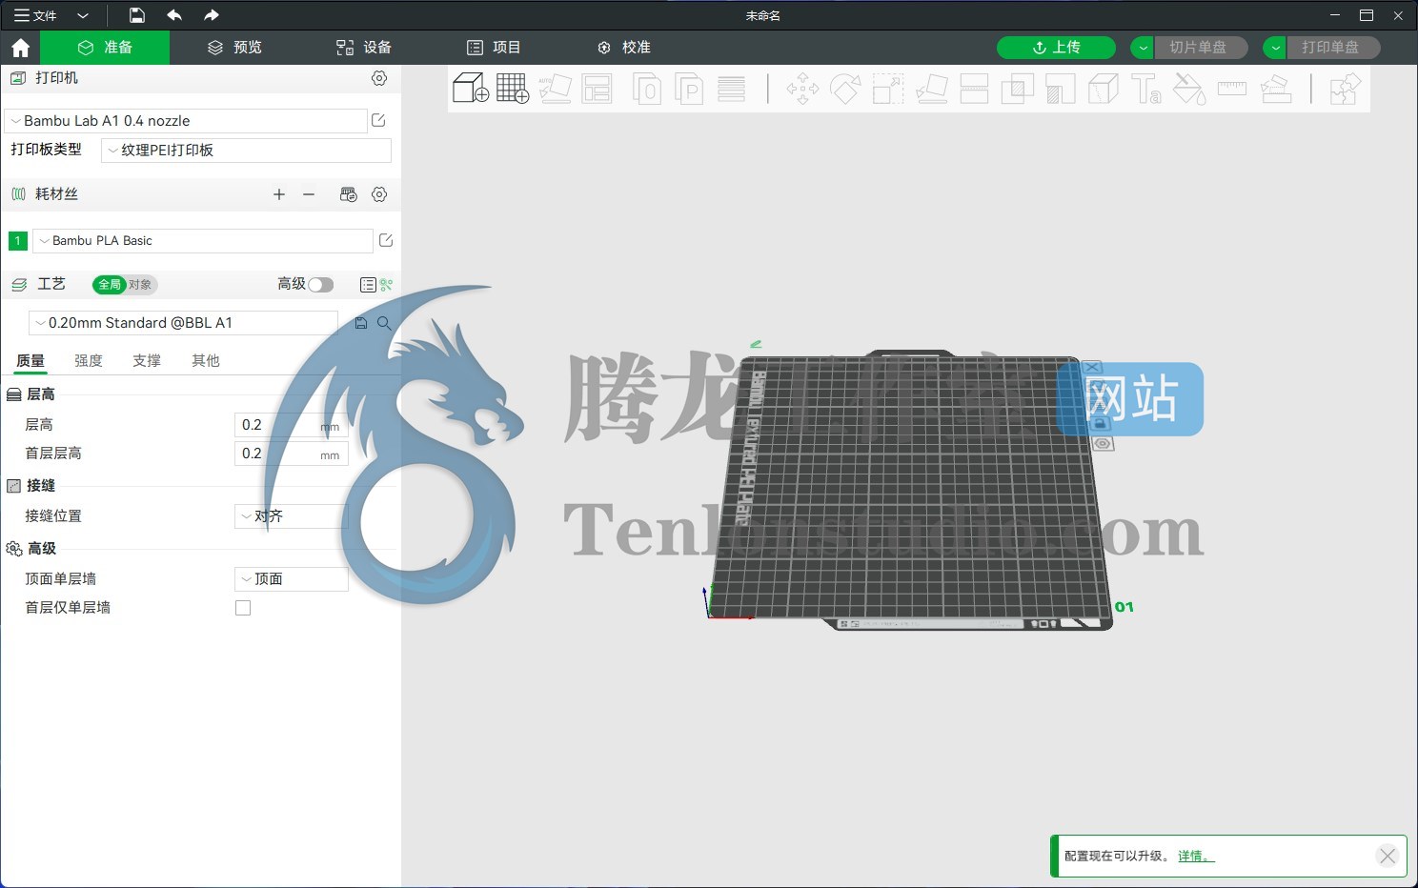Screen dimensions: 1418x888
Task: Toggle the 高级 advanced switch
Action: pos(321,285)
